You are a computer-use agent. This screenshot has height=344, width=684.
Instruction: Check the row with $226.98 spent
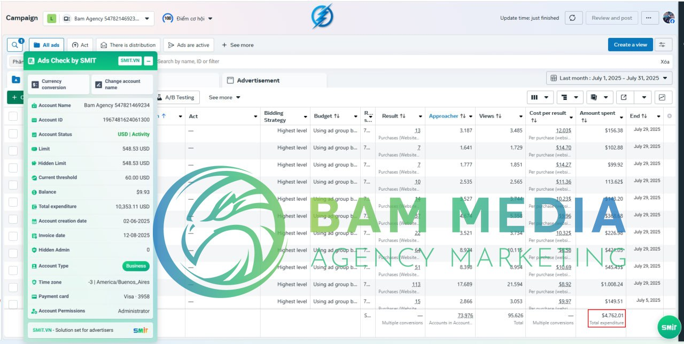tap(13, 236)
